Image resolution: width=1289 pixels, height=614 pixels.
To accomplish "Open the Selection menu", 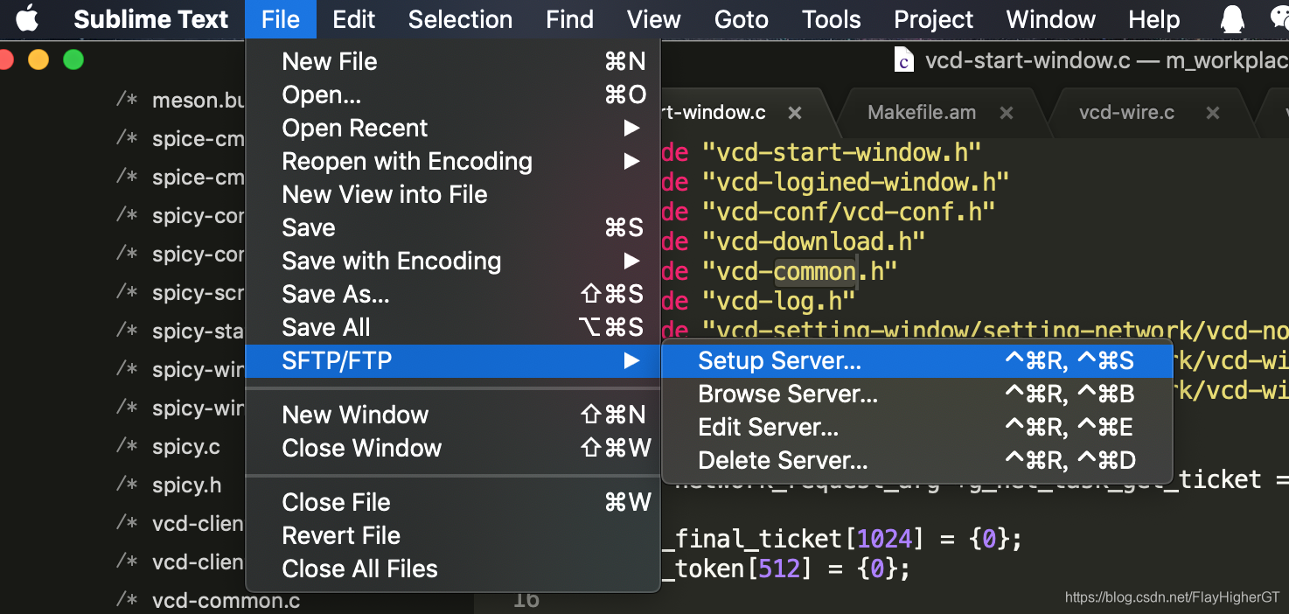I will [460, 19].
